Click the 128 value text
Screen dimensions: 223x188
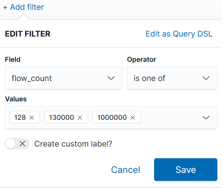coord(20,118)
